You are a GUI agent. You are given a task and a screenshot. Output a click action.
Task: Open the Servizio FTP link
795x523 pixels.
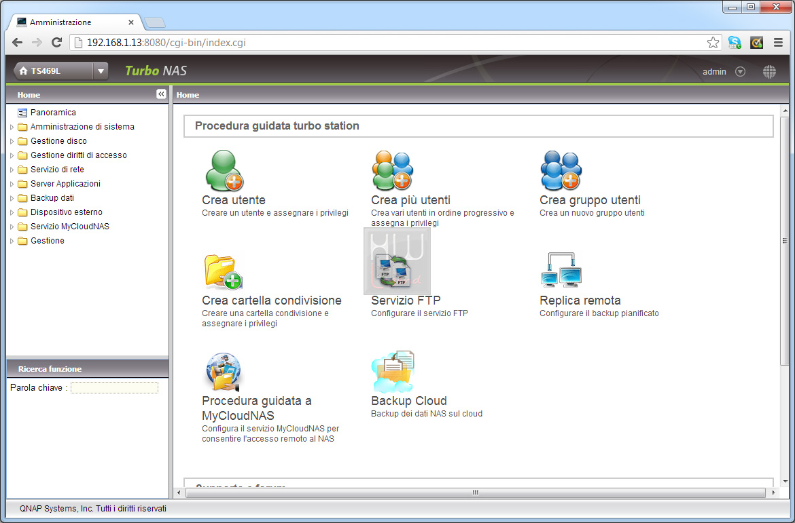[x=406, y=301]
